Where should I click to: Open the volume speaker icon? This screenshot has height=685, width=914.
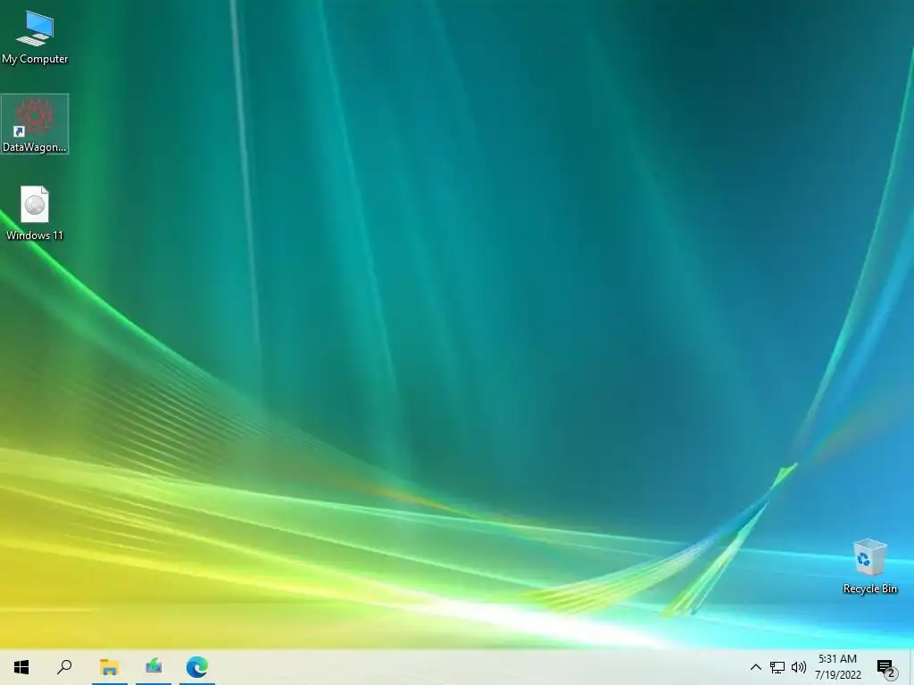tap(799, 667)
